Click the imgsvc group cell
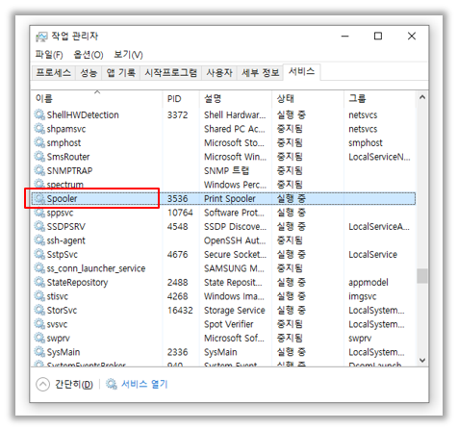 click(363, 296)
